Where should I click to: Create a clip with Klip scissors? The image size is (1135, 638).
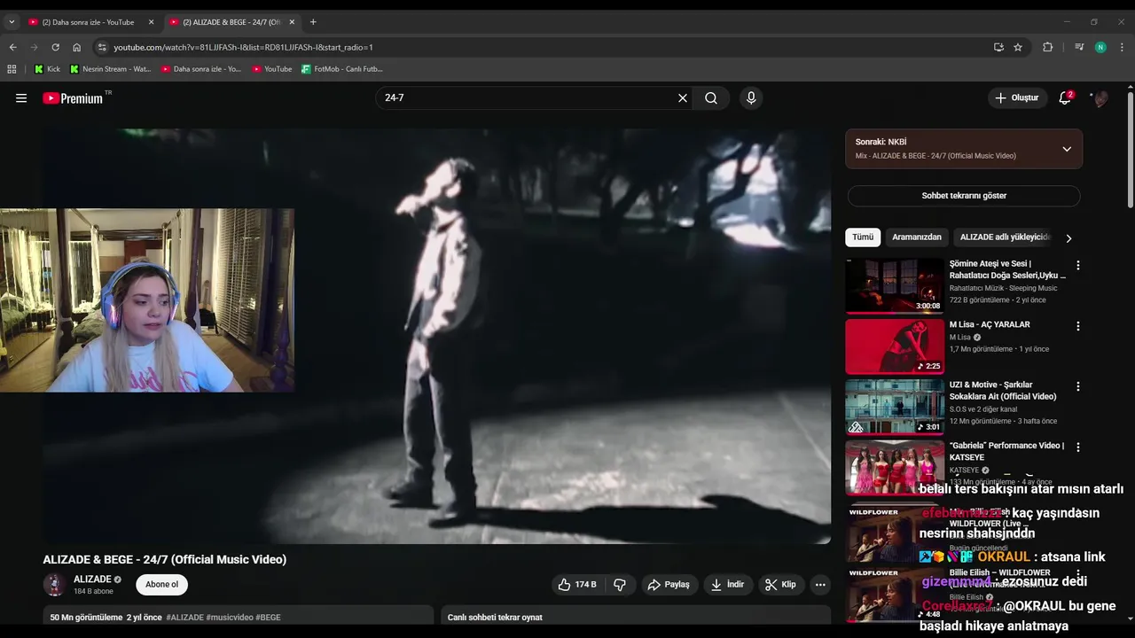(x=780, y=585)
